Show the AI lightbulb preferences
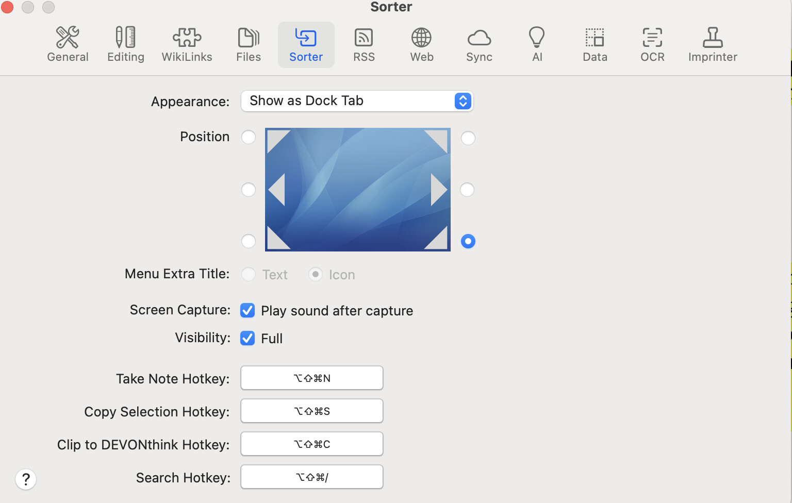The image size is (792, 503). 537,45
